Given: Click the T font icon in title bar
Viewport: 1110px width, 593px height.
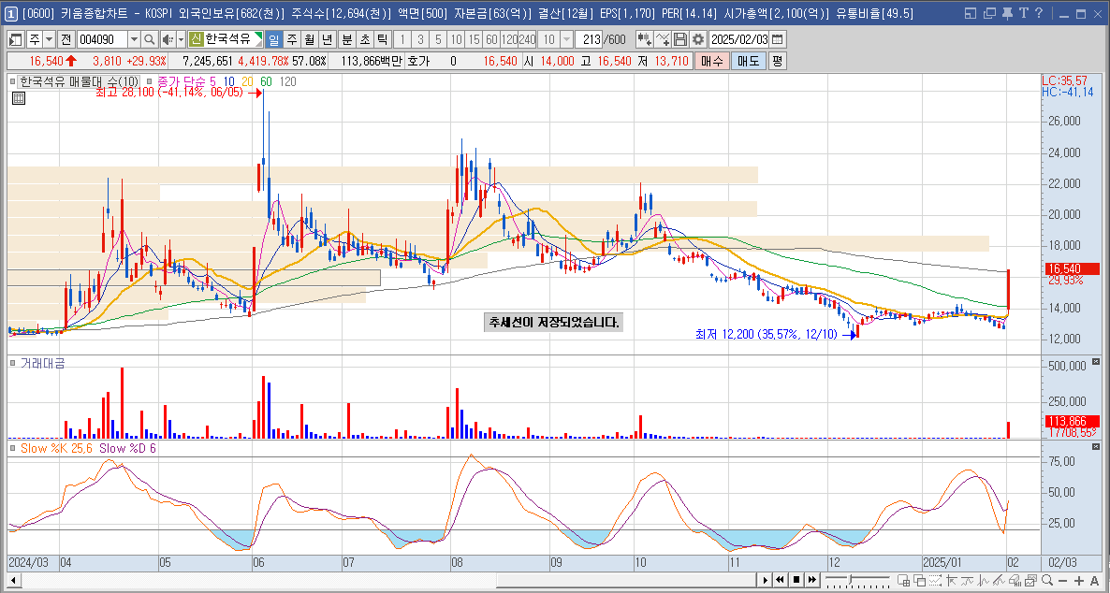Looking at the screenshot, I should point(1023,13).
